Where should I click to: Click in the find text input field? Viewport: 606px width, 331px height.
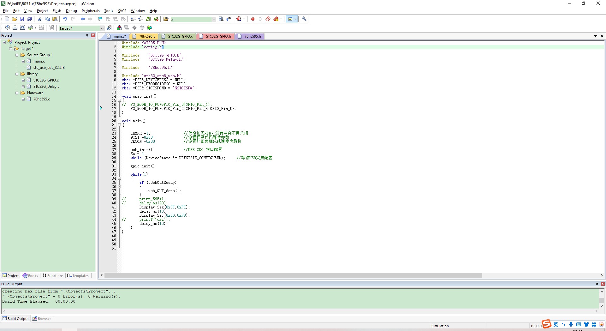pyautogui.click(x=191, y=19)
